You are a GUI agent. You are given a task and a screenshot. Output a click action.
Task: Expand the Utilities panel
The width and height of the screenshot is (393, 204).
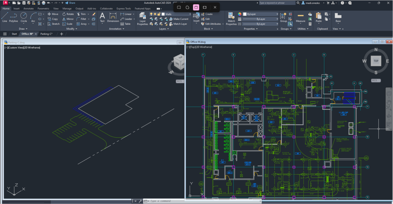click(x=303, y=29)
